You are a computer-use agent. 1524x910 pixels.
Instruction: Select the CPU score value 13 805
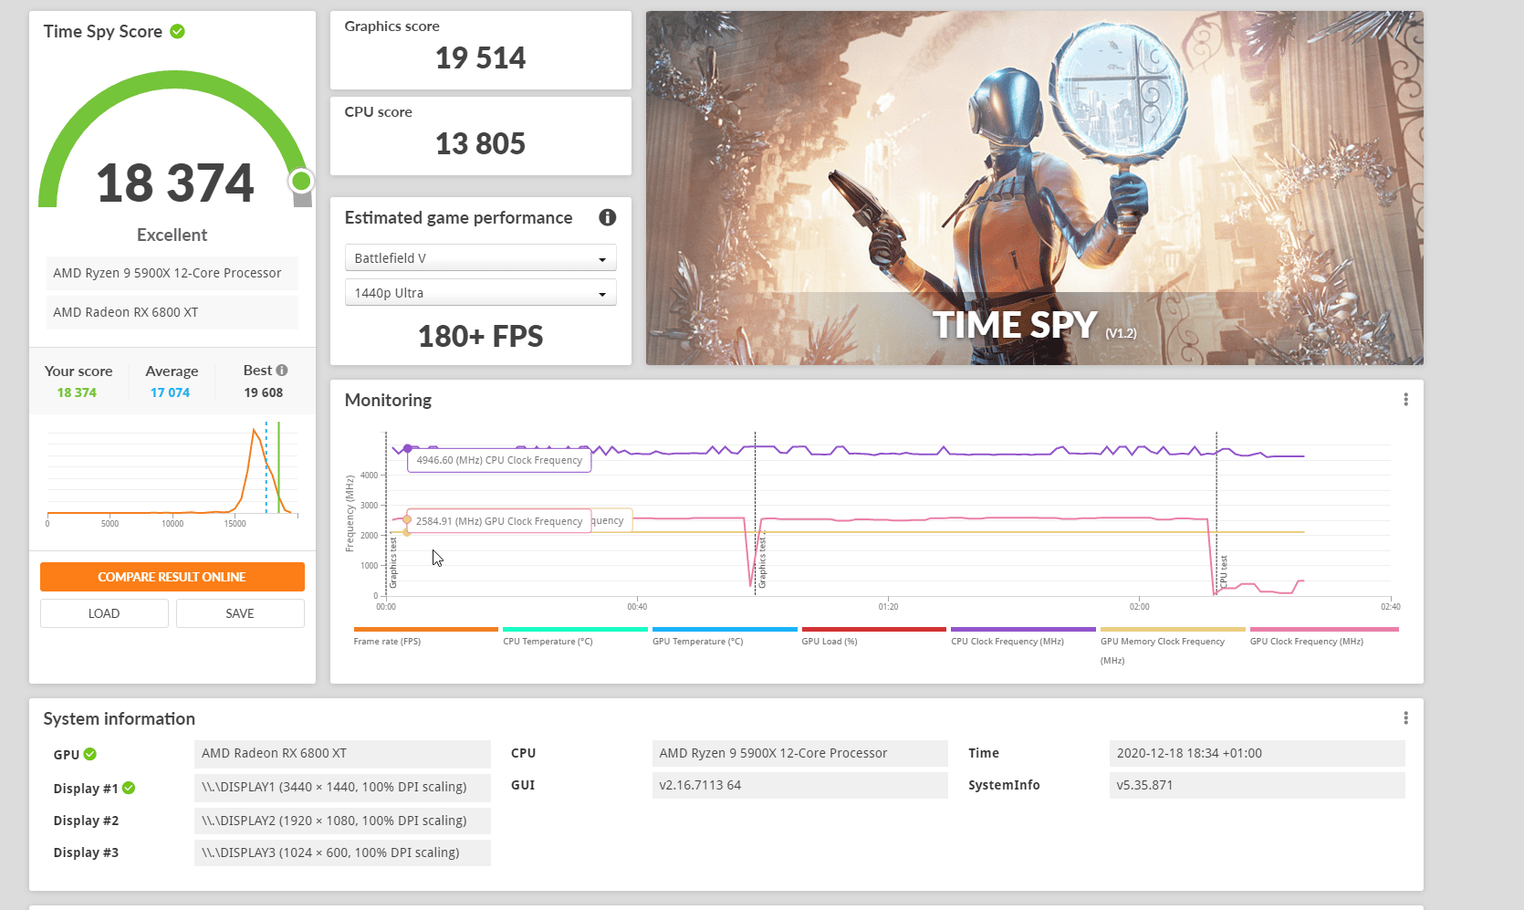pos(480,144)
